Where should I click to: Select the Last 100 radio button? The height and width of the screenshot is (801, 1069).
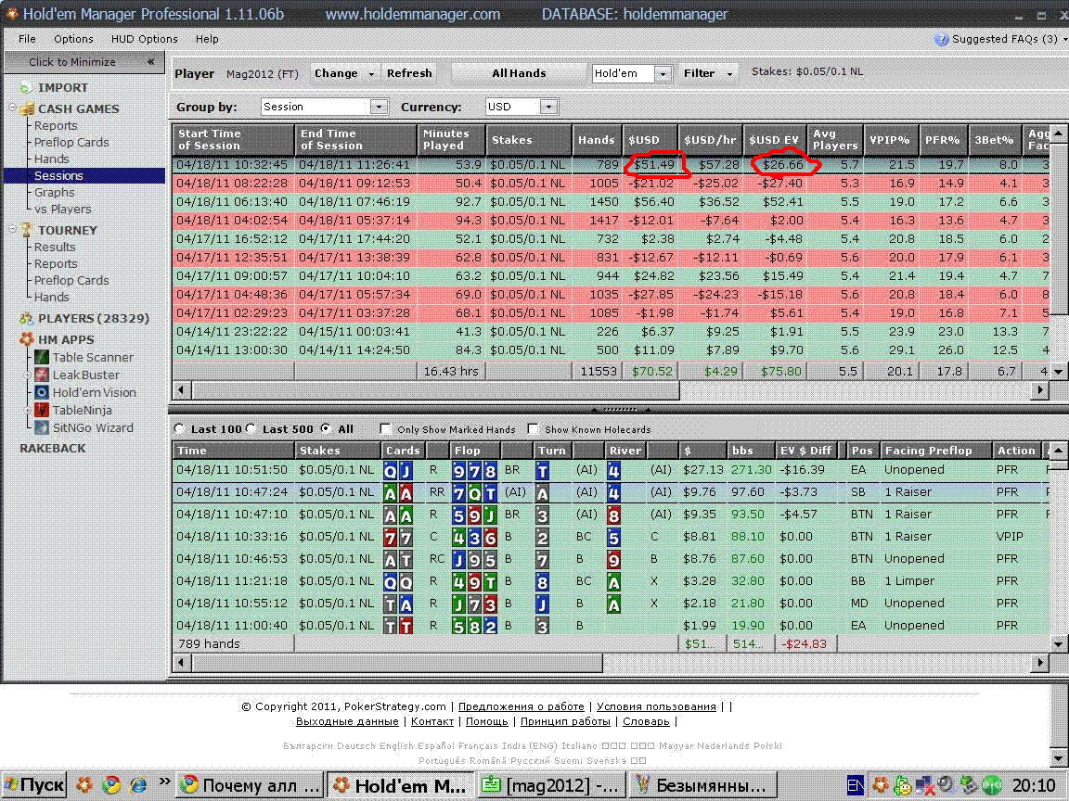tap(182, 429)
